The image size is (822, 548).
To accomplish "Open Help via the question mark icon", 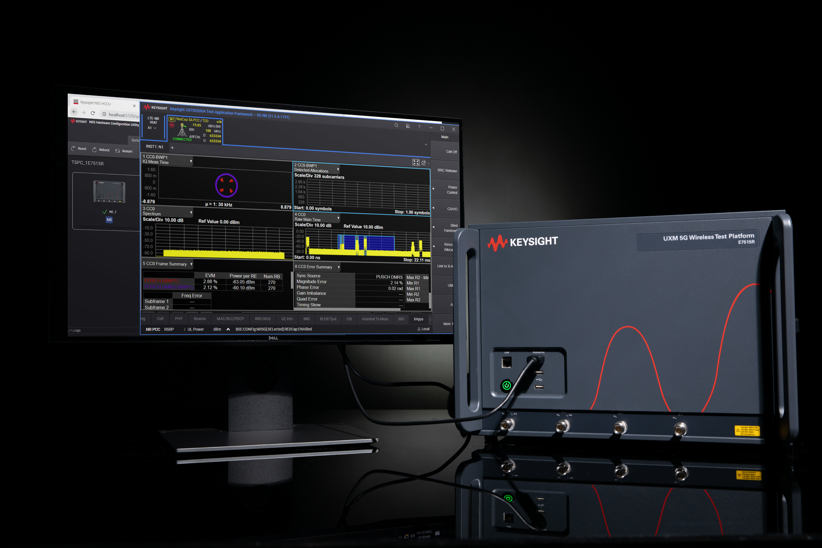I will pyautogui.click(x=419, y=125).
